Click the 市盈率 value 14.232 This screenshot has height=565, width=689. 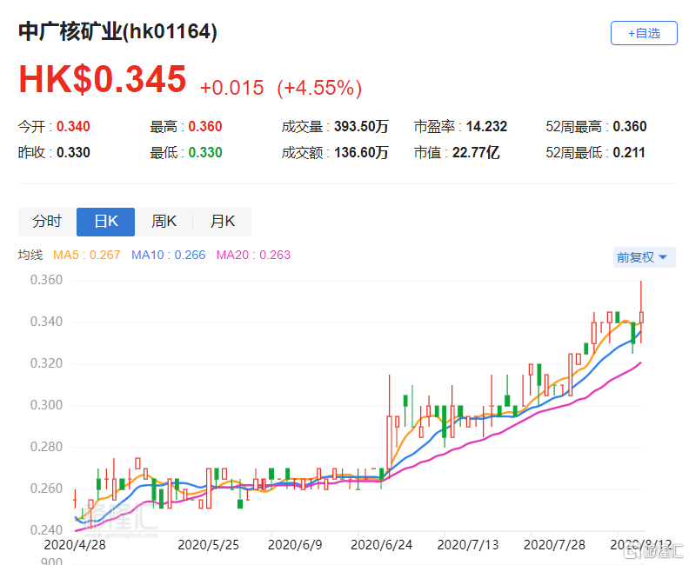487,127
